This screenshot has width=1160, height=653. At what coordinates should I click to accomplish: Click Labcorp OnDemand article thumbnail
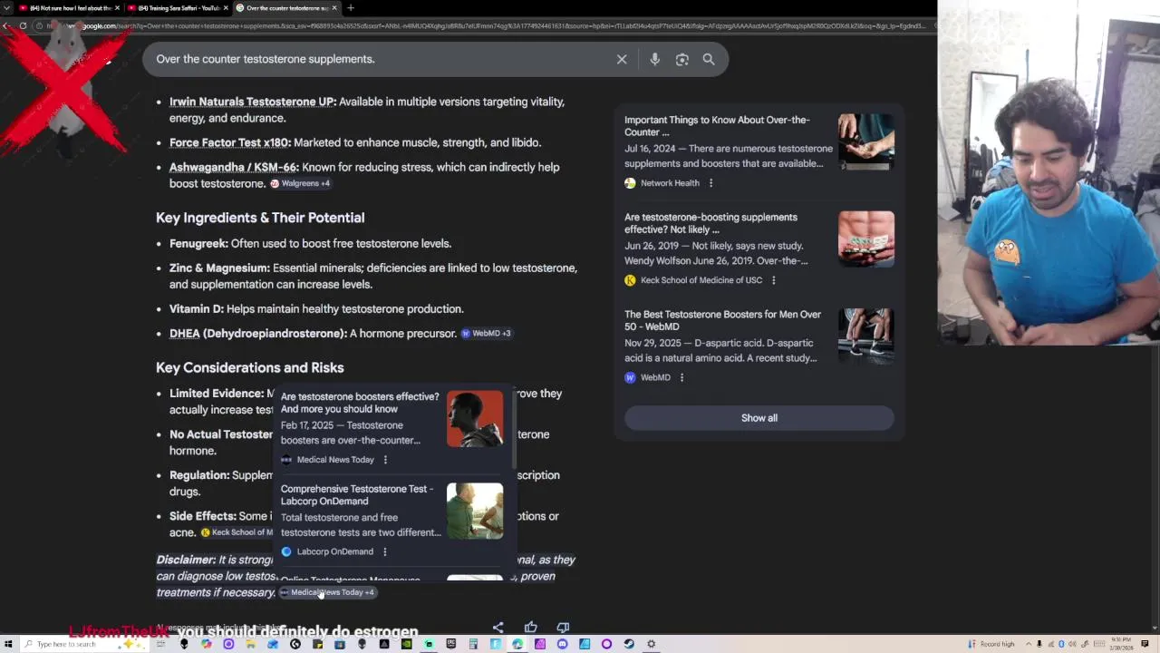(475, 511)
